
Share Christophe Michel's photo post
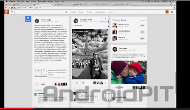(82, 83)
